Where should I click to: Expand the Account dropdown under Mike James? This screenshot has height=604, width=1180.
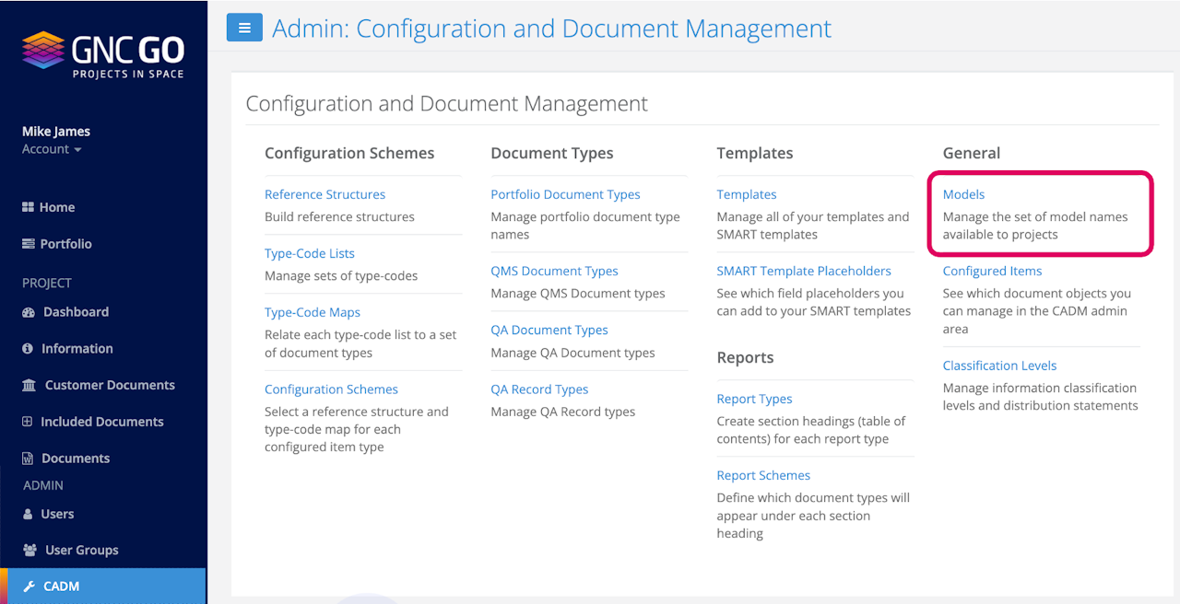coord(52,149)
